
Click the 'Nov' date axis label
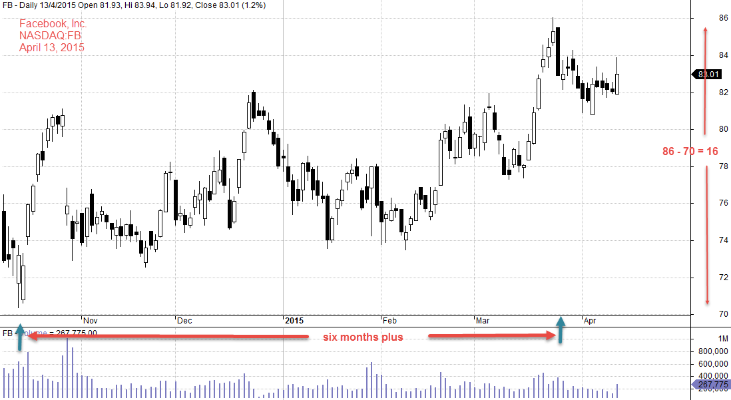click(x=91, y=320)
